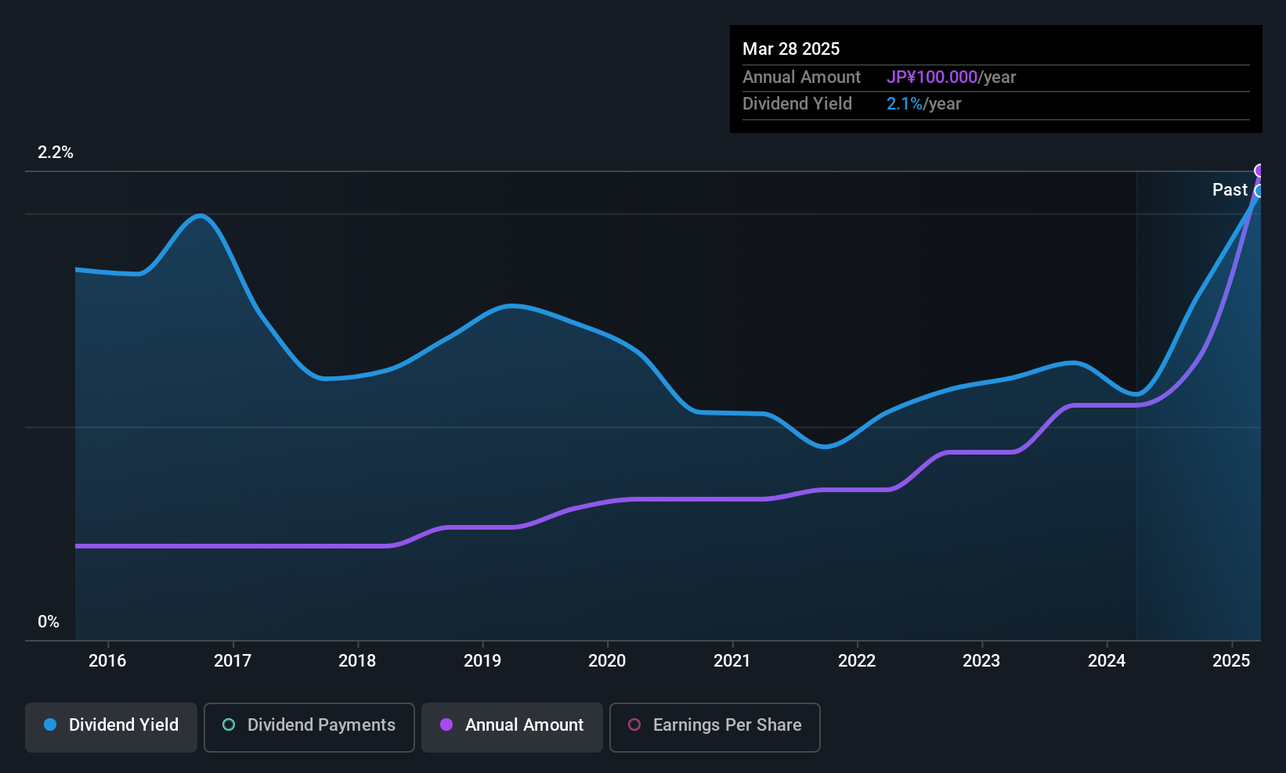
Task: Click the 0% y-axis label
Action: point(49,622)
